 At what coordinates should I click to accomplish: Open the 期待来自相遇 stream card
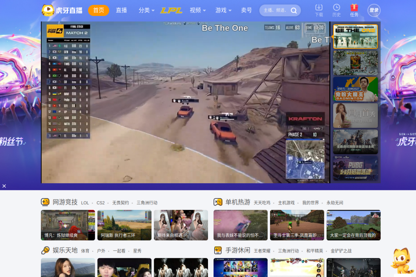point(181,225)
